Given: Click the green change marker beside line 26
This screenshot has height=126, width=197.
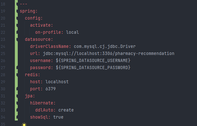Looking at the screenshot, I should click(16, 61).
